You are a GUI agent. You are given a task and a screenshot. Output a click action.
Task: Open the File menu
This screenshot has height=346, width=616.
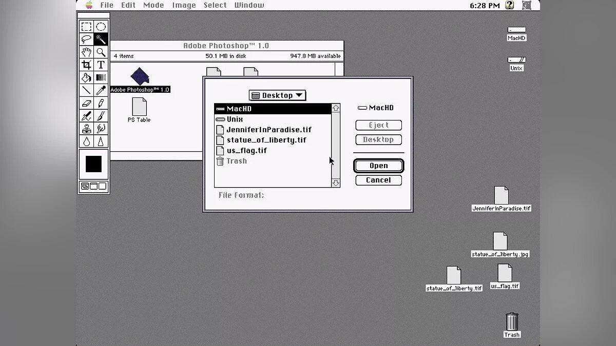tap(107, 5)
